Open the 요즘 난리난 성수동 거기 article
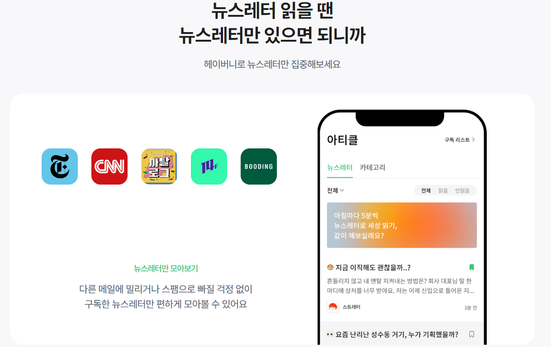The width and height of the screenshot is (551, 347). 392,334
